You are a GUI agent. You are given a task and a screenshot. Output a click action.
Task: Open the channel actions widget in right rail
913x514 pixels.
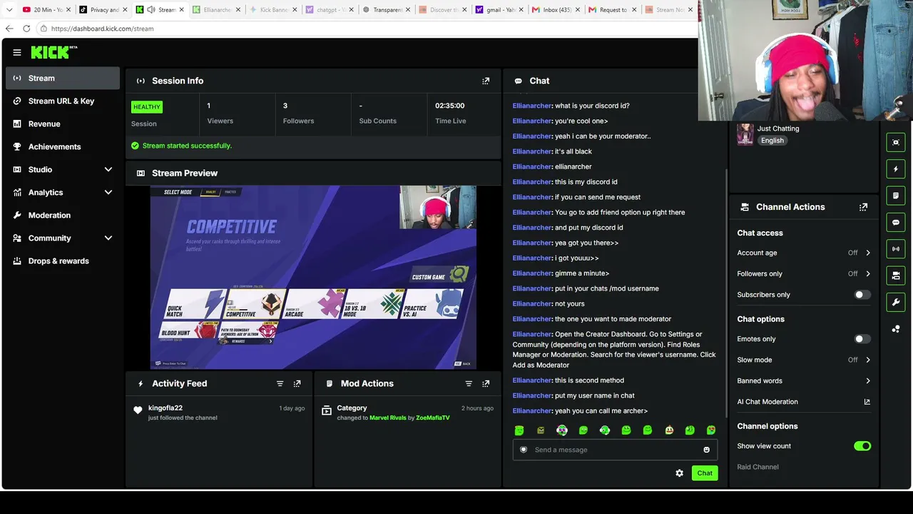click(x=896, y=276)
